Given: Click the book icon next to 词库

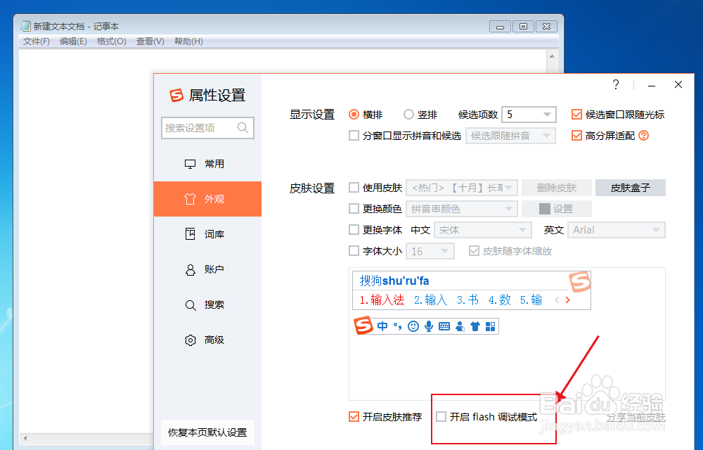Looking at the screenshot, I should (190, 234).
